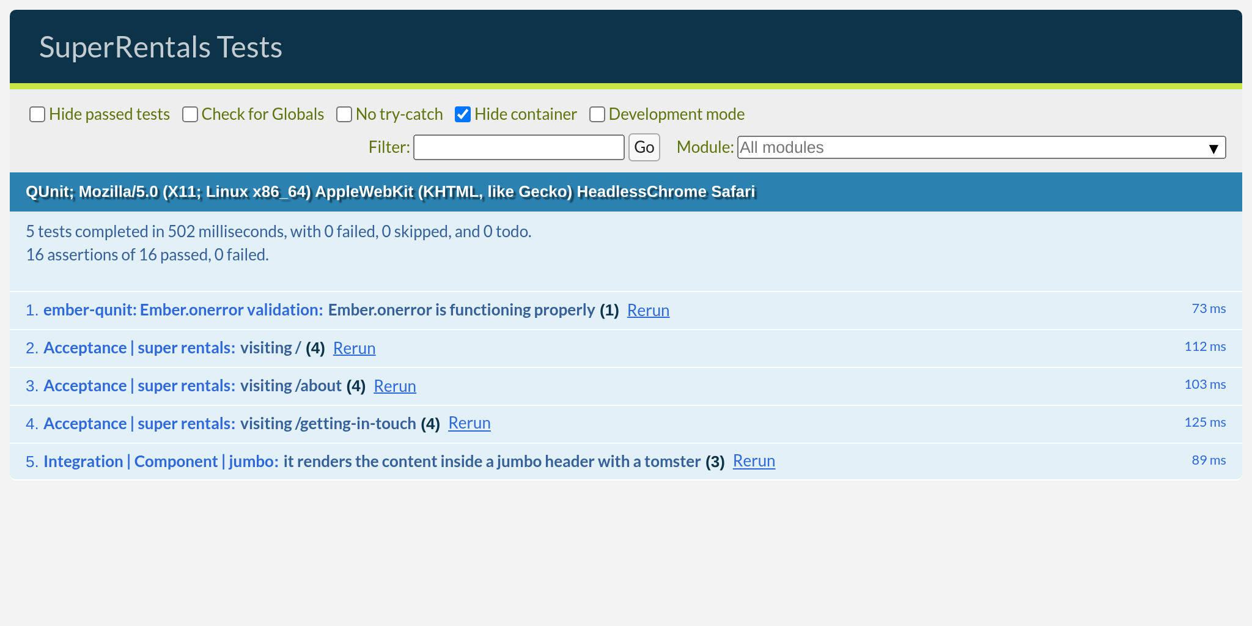The width and height of the screenshot is (1252, 626).
Task: Rerun the visiting / acceptance test
Action: tap(354, 348)
